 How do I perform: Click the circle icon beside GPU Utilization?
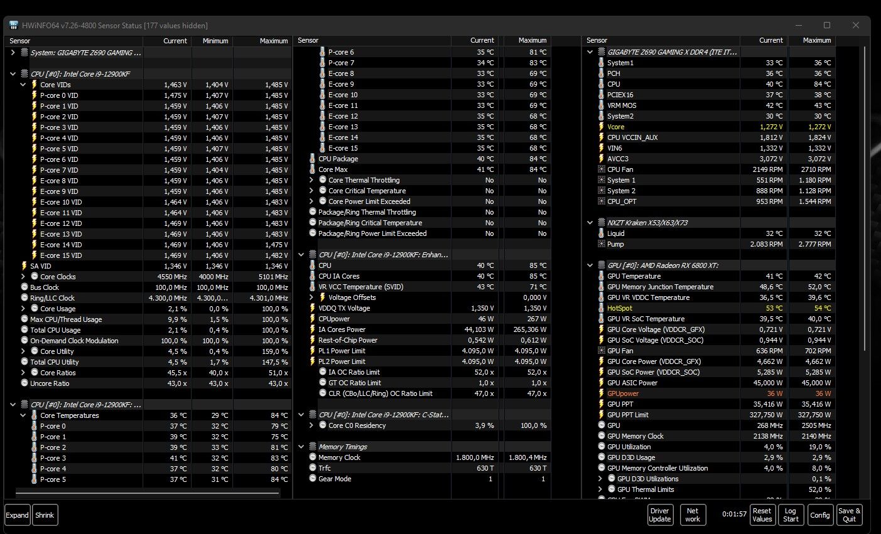coord(602,447)
